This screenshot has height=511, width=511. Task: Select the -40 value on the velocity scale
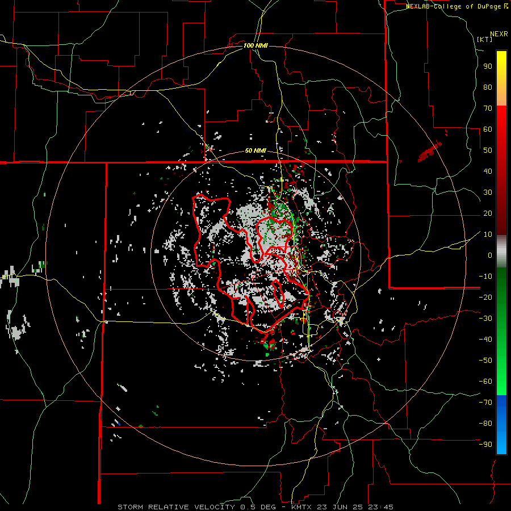[x=485, y=340]
